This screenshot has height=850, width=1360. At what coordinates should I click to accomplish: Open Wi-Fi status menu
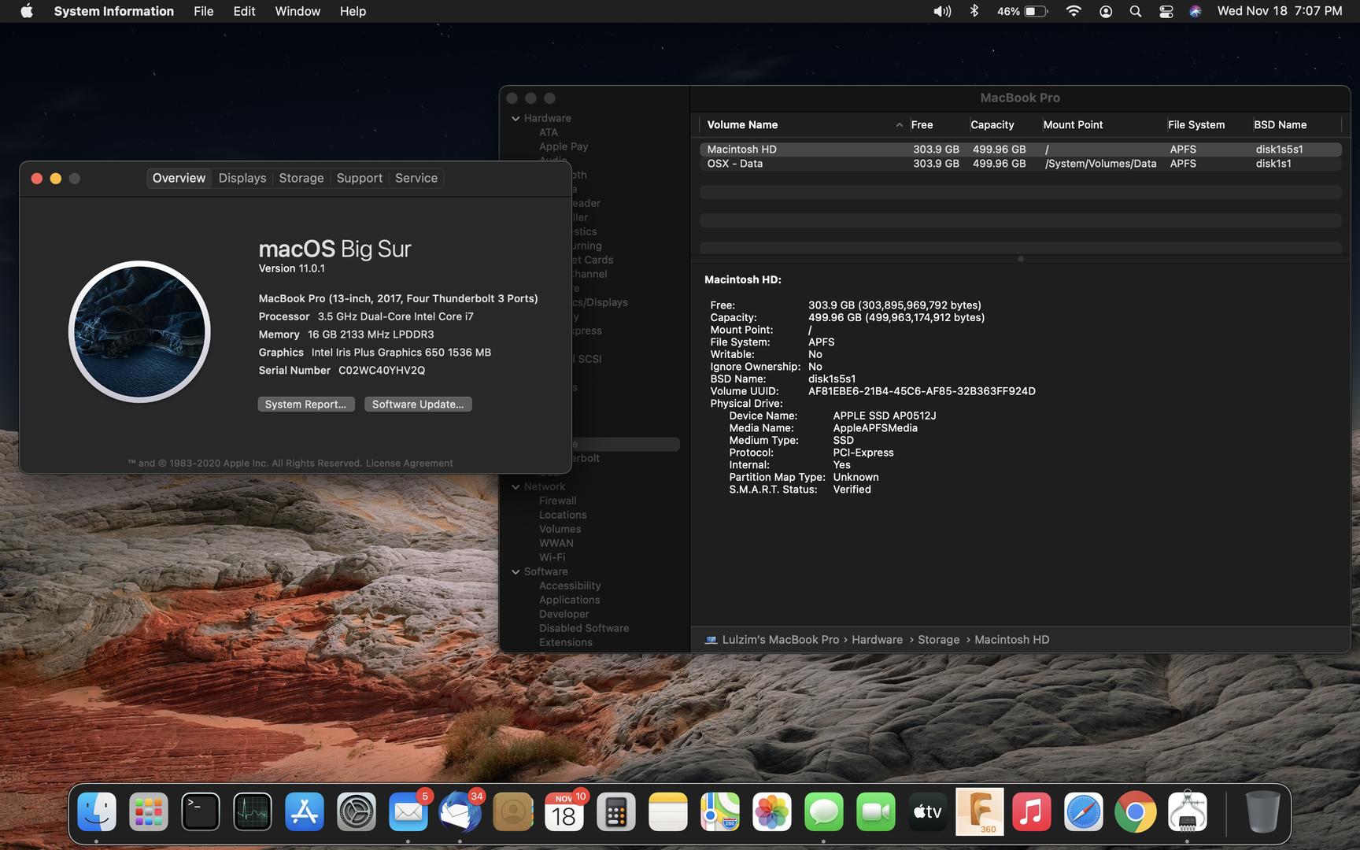(x=1074, y=11)
